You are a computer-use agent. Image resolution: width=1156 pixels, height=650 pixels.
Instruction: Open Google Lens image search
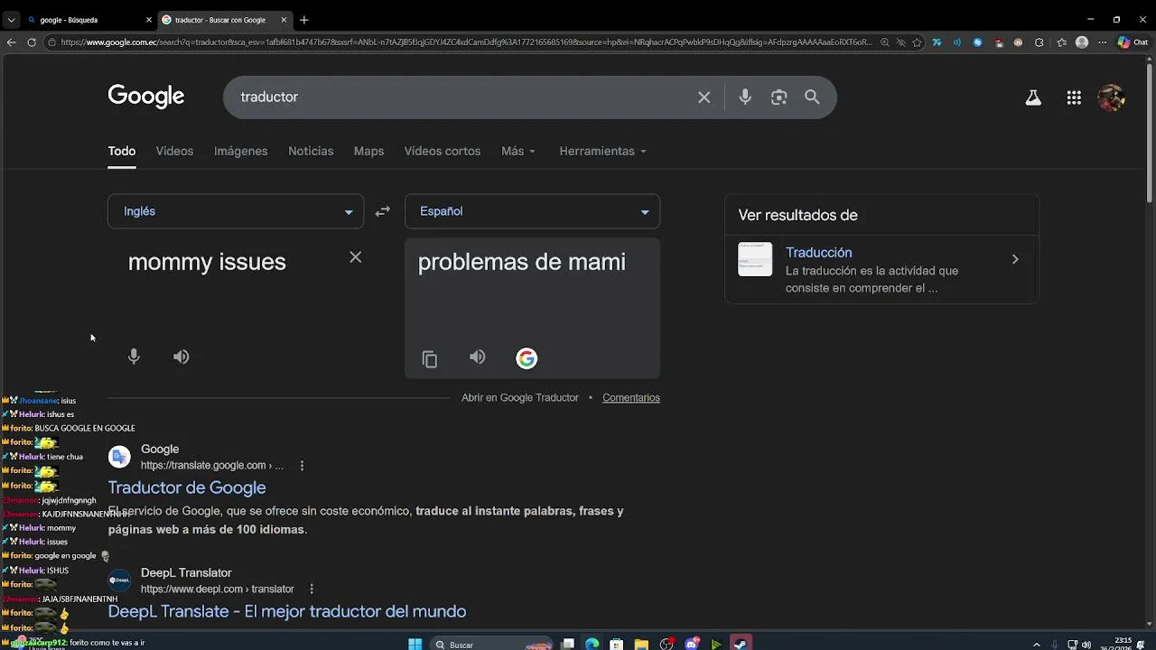(778, 97)
